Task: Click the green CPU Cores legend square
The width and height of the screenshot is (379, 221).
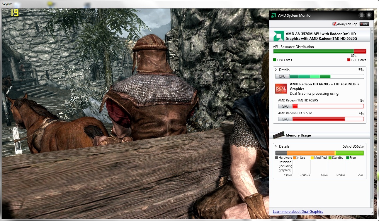Action: 275,60
